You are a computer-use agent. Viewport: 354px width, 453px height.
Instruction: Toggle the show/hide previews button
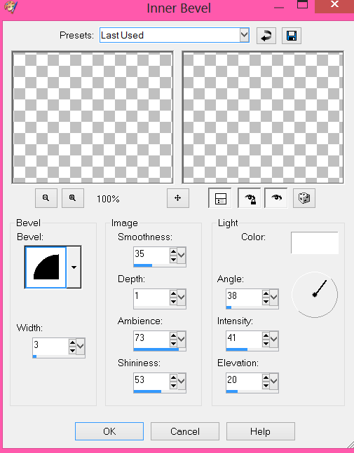click(x=220, y=198)
